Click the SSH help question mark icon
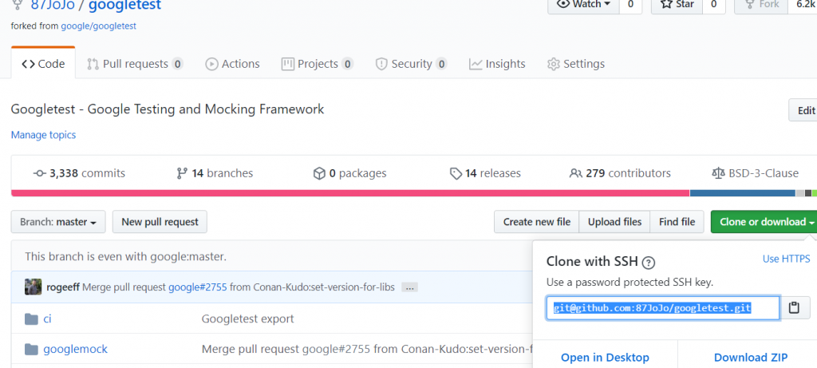 coord(649,262)
